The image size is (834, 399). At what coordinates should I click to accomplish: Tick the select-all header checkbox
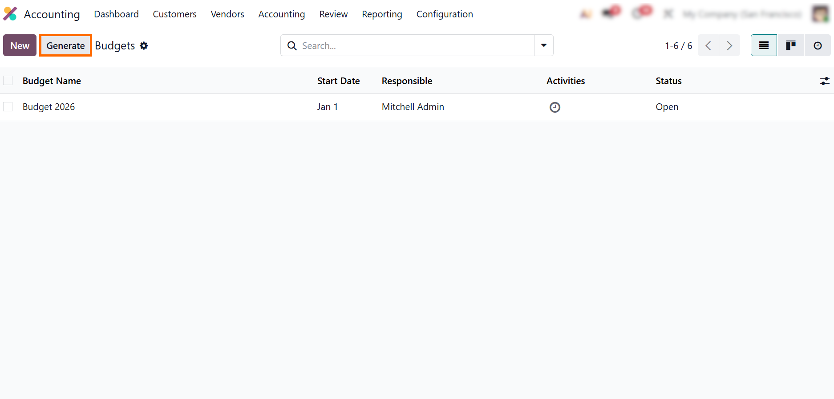(x=8, y=81)
